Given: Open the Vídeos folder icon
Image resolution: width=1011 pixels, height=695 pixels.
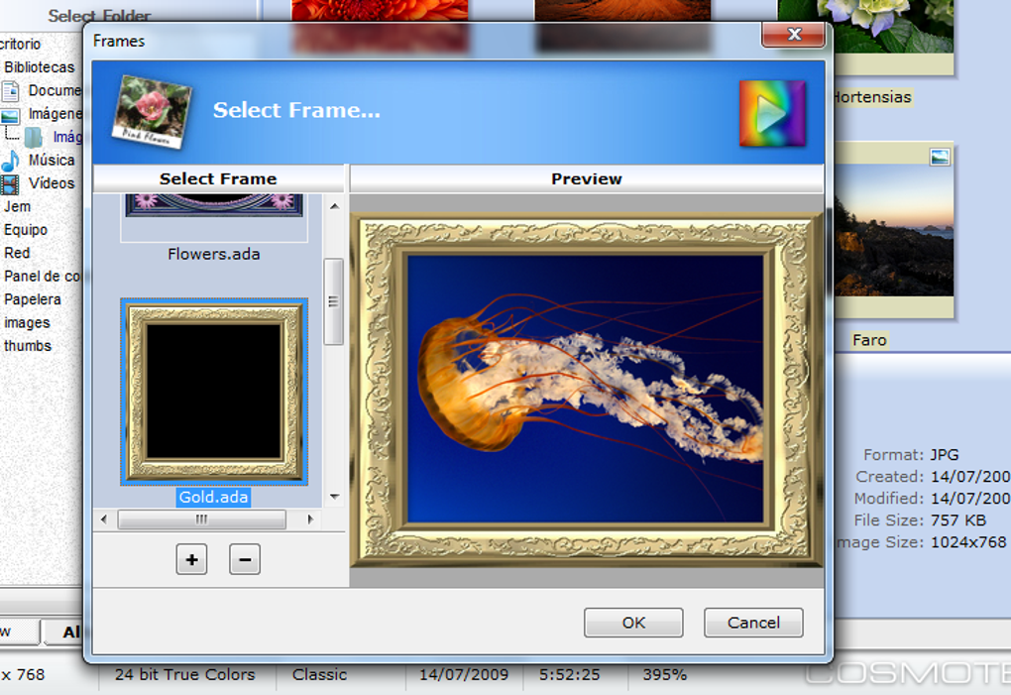Looking at the screenshot, I should [10, 183].
